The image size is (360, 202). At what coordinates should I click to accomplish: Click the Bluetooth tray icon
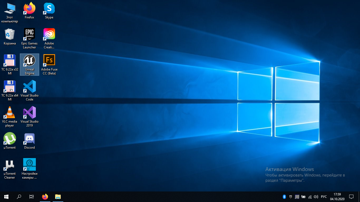[284, 197]
